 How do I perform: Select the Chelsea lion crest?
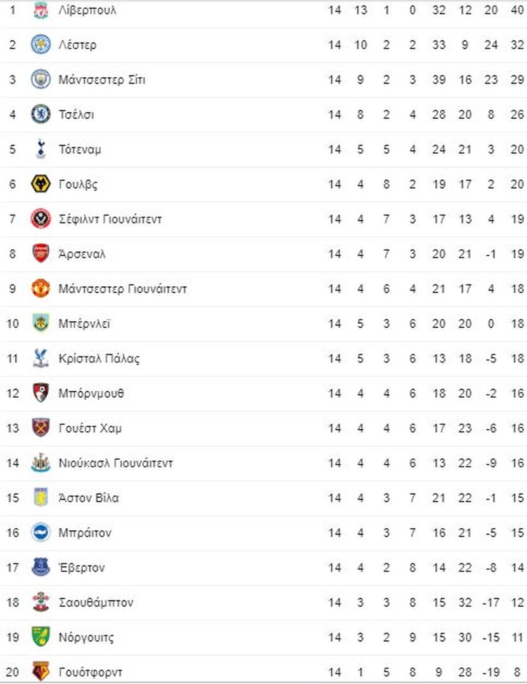[x=41, y=114]
